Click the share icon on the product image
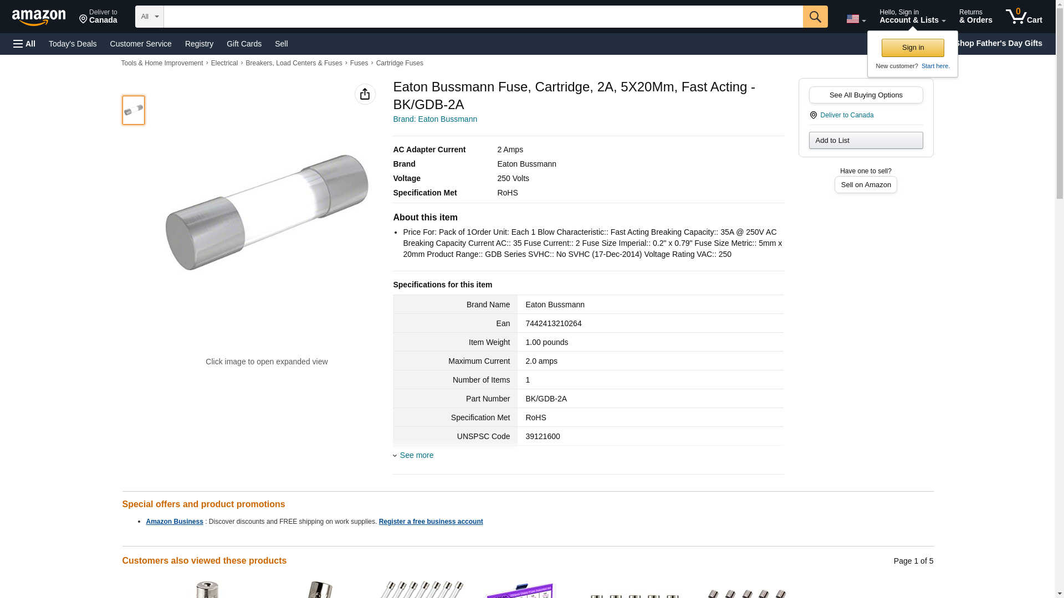1064x598 pixels. (365, 94)
